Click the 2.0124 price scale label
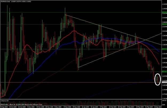The width and height of the screenshot is (167, 108). 165,31
